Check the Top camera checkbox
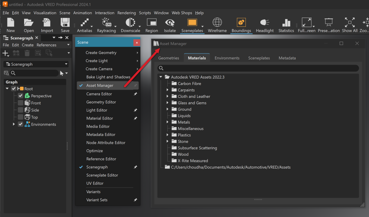Image resolution: width=369 pixels, height=217 pixels. (20, 117)
